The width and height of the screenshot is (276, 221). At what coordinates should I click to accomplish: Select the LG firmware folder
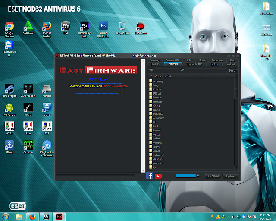point(153,122)
